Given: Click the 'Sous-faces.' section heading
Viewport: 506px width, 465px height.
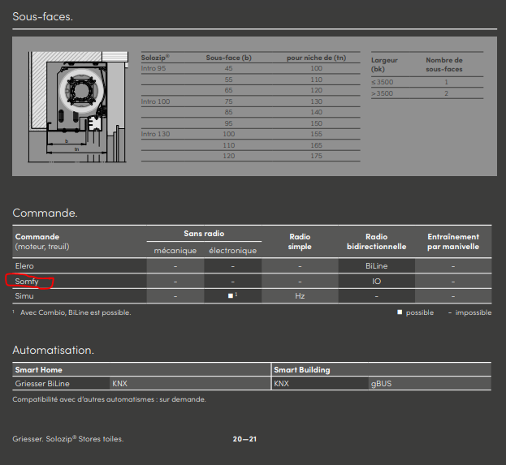Looking at the screenshot, I should [x=42, y=15].
